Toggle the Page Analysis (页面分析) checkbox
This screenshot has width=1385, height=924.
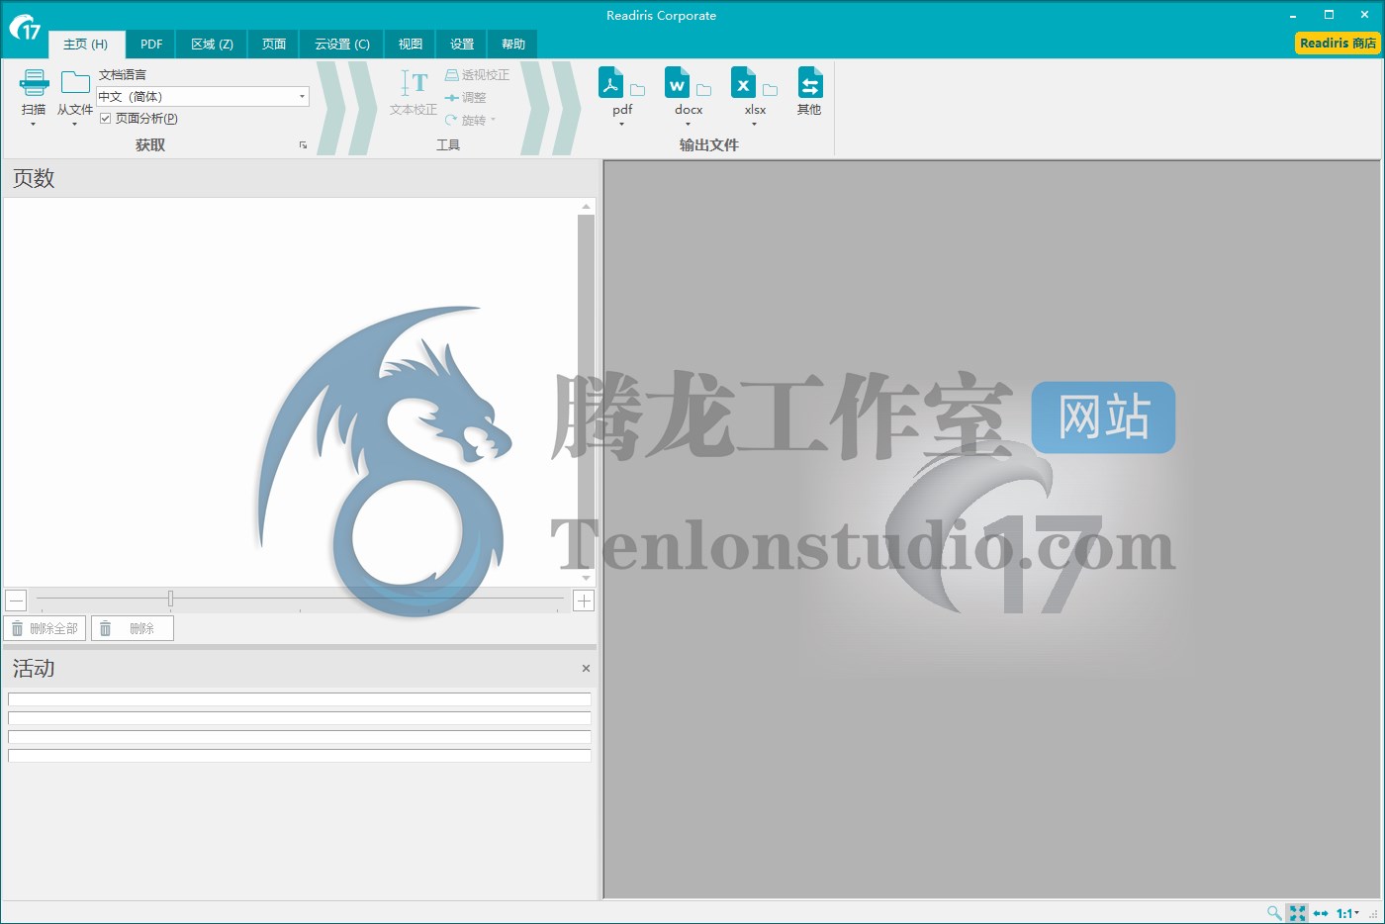pyautogui.click(x=105, y=119)
